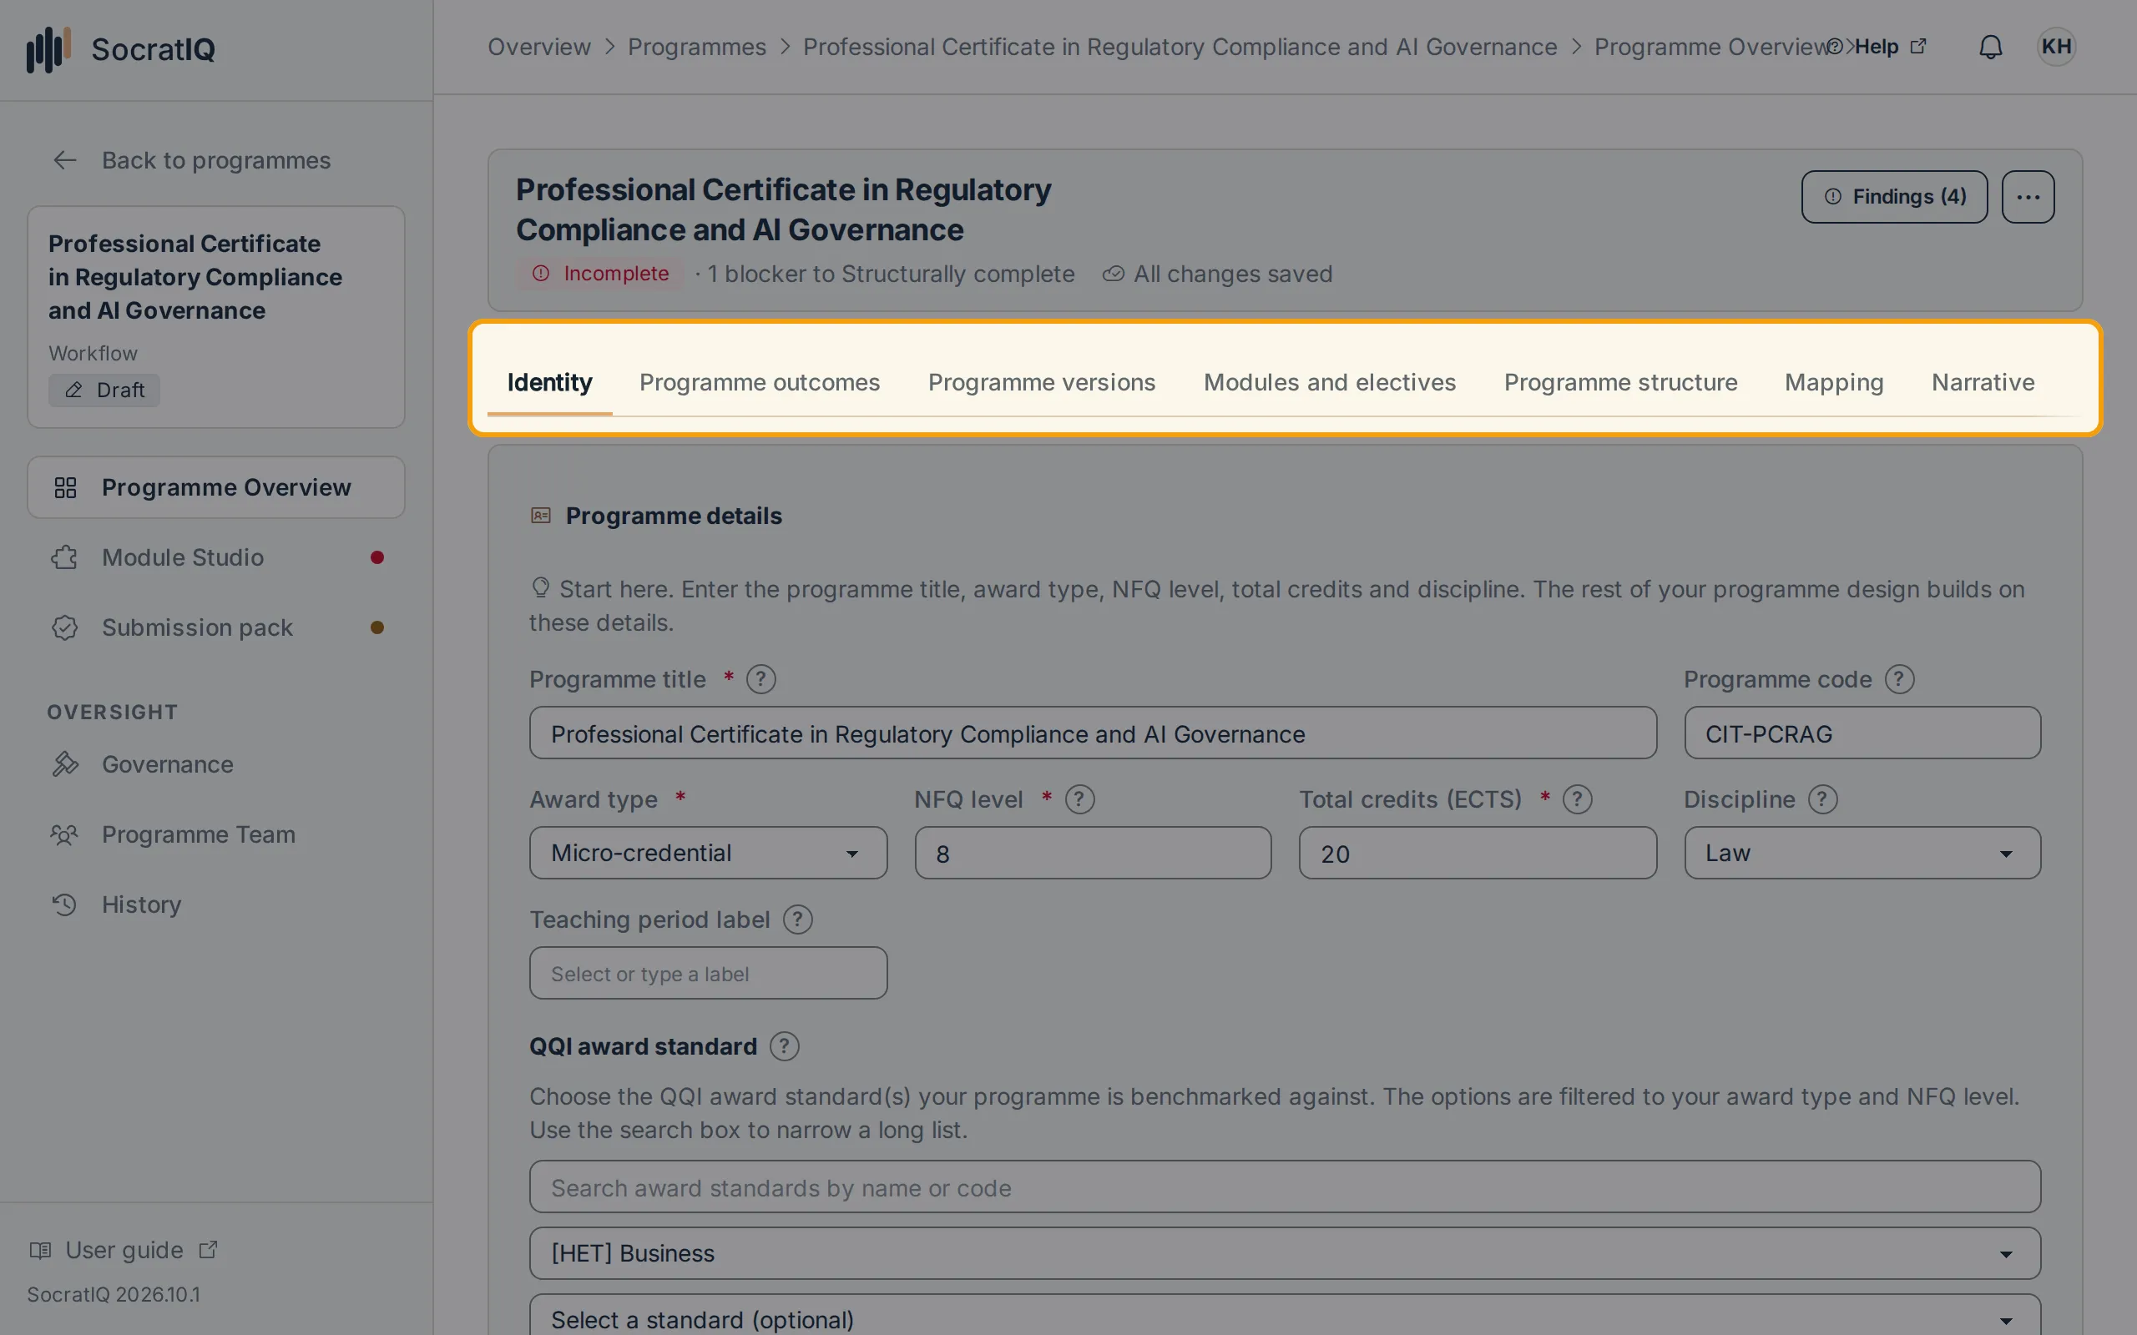Open the Programme versions tab
2137x1335 pixels.
(x=1041, y=382)
